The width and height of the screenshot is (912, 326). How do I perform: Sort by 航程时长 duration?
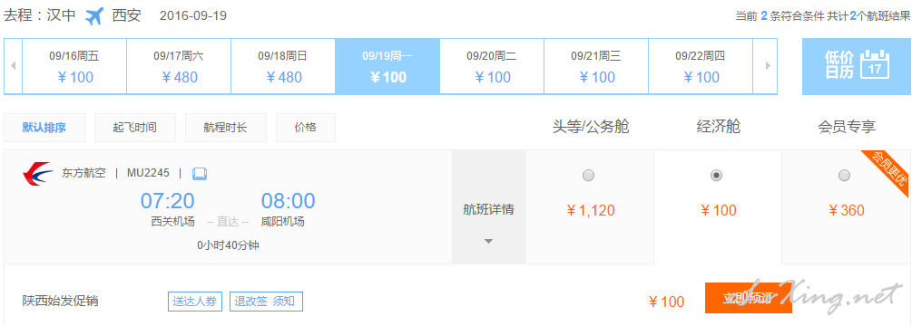click(x=226, y=128)
